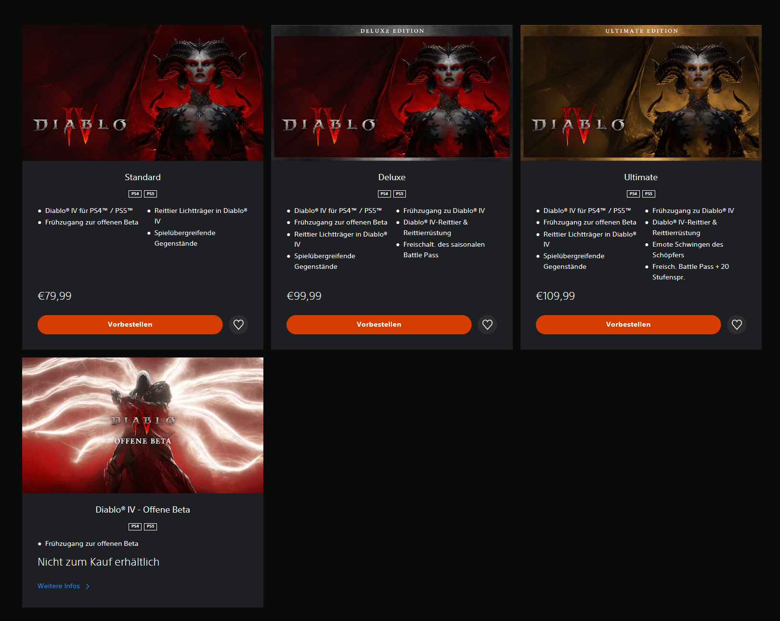Click Diablo IV-Reittier & Reittierrüstung in Ultimate card
Image resolution: width=780 pixels, height=621 pixels.
pyautogui.click(x=685, y=227)
